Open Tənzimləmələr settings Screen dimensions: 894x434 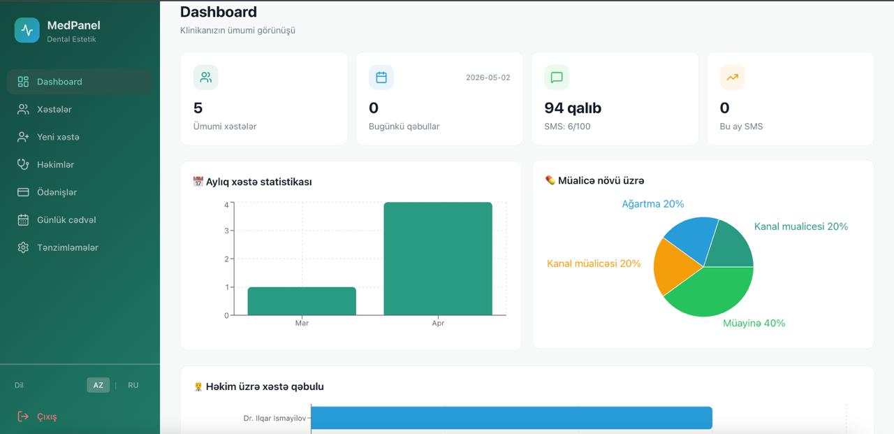[x=80, y=247]
